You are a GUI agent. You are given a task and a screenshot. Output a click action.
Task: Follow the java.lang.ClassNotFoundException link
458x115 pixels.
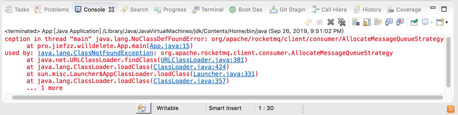[x=95, y=53]
